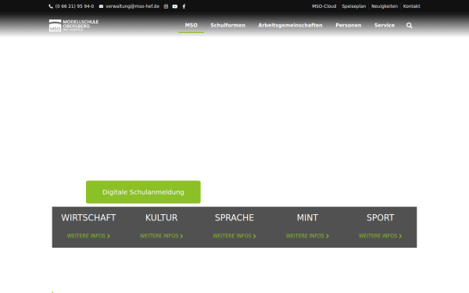Click Weitere Infos under MINT
Viewport: 469px width, 293px height.
click(x=307, y=236)
